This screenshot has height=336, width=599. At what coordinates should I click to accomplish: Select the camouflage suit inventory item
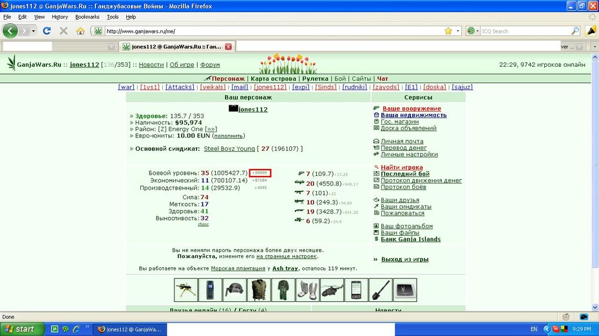click(x=283, y=290)
